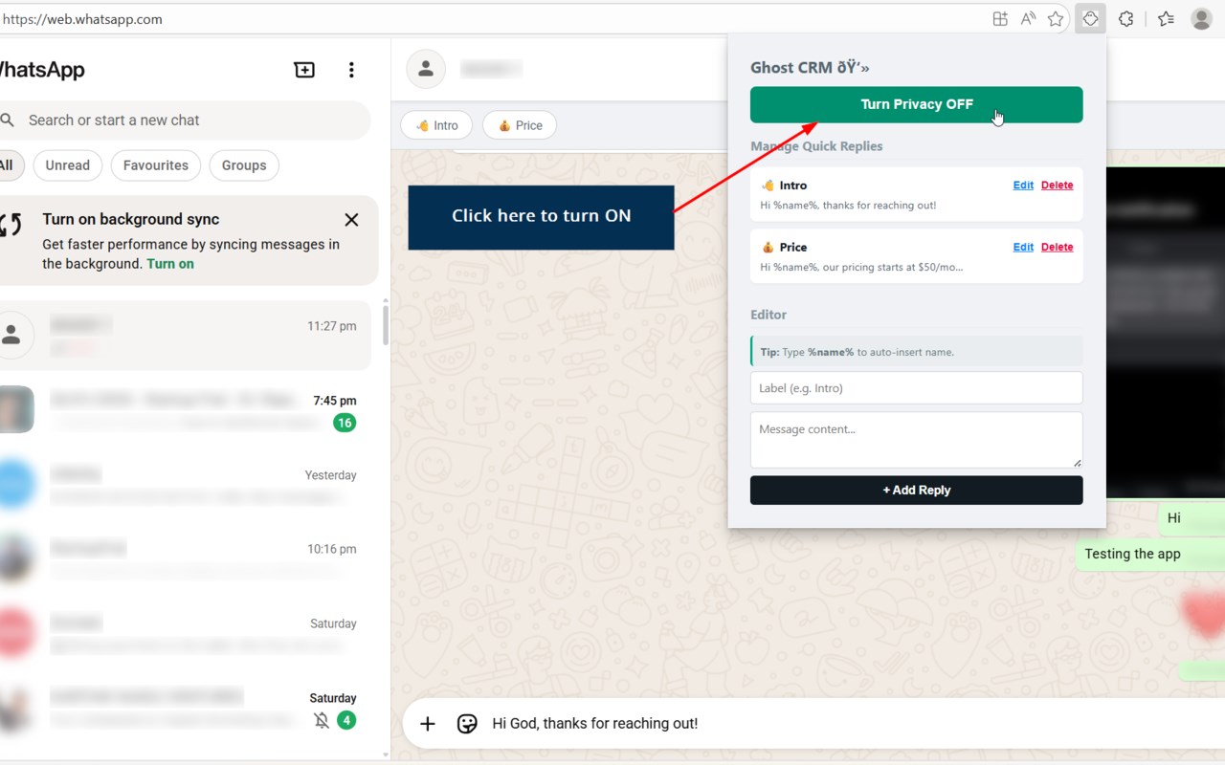Delete the Price quick reply

tap(1057, 247)
